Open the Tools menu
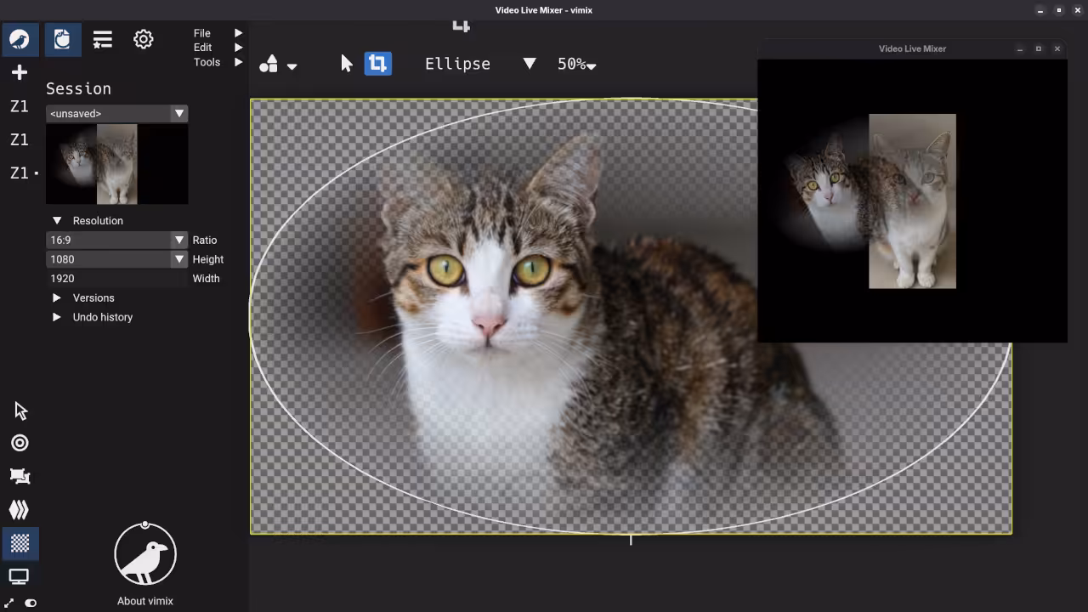 [207, 62]
